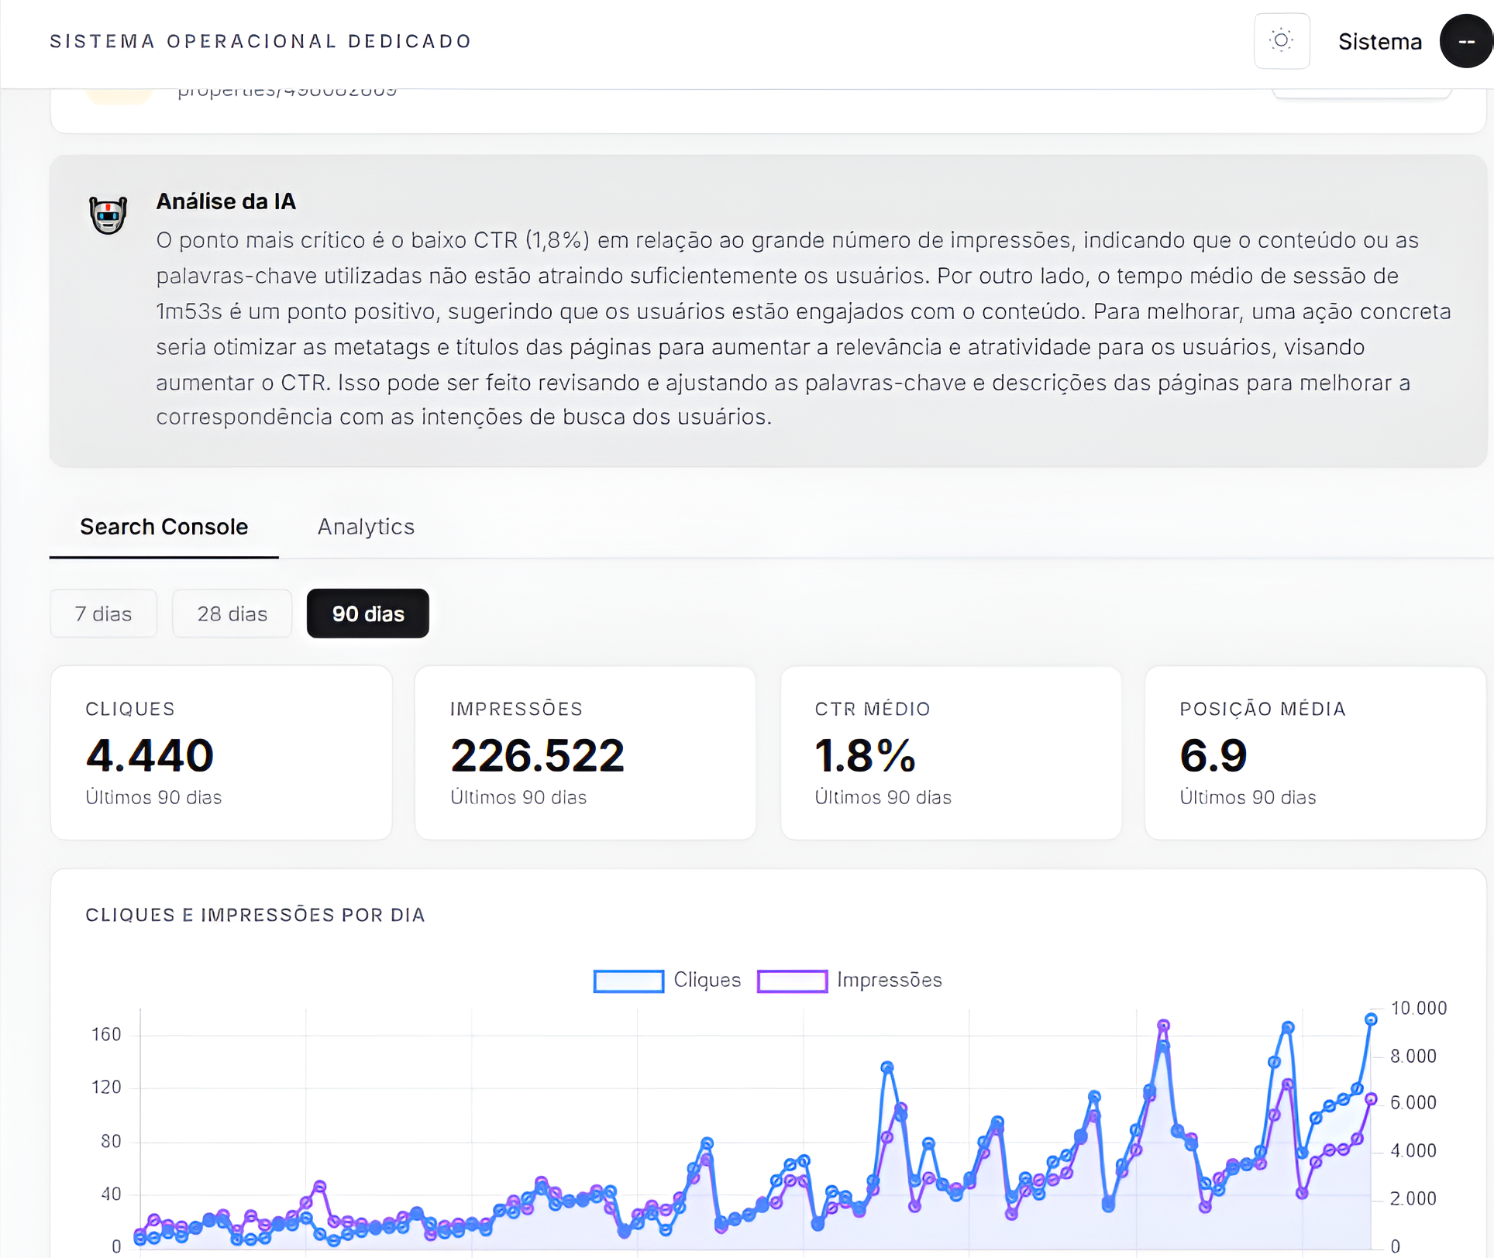The image size is (1494, 1258).
Task: Click the Cliques metric card
Action: click(x=221, y=752)
